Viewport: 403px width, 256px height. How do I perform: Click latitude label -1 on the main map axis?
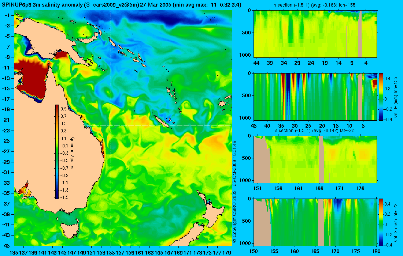point(7,15)
